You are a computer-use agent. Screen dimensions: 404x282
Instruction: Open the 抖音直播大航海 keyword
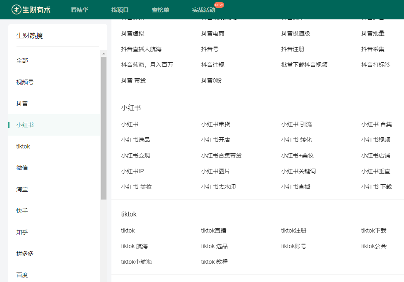pyautogui.click(x=142, y=49)
